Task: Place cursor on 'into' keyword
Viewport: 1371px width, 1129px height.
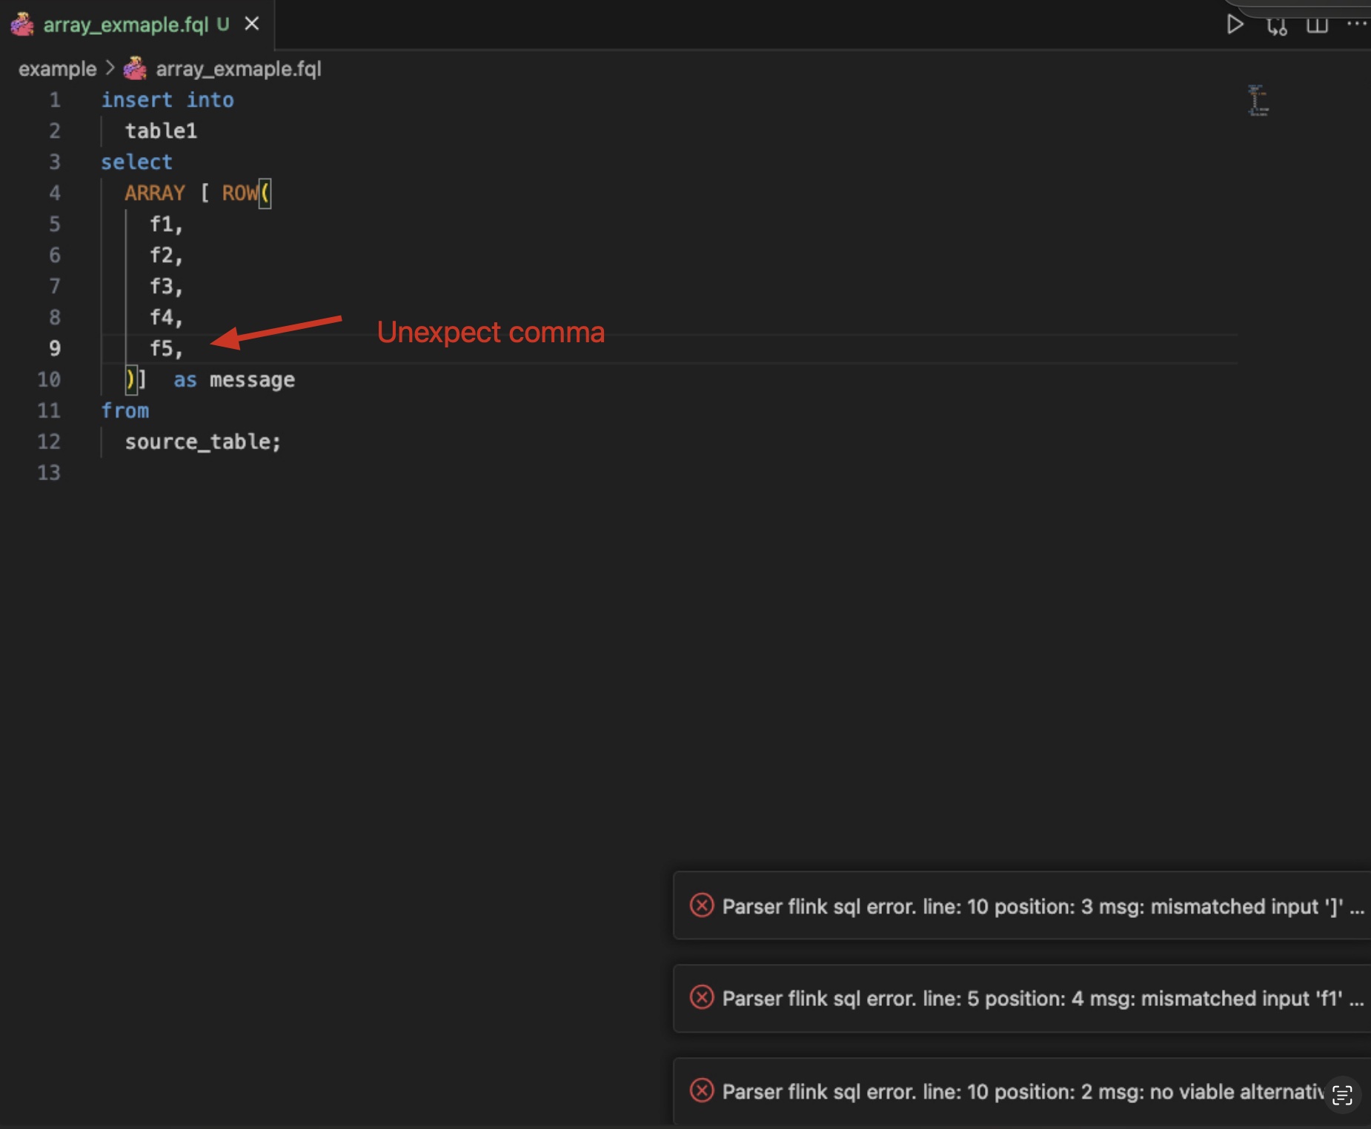Action: click(210, 100)
